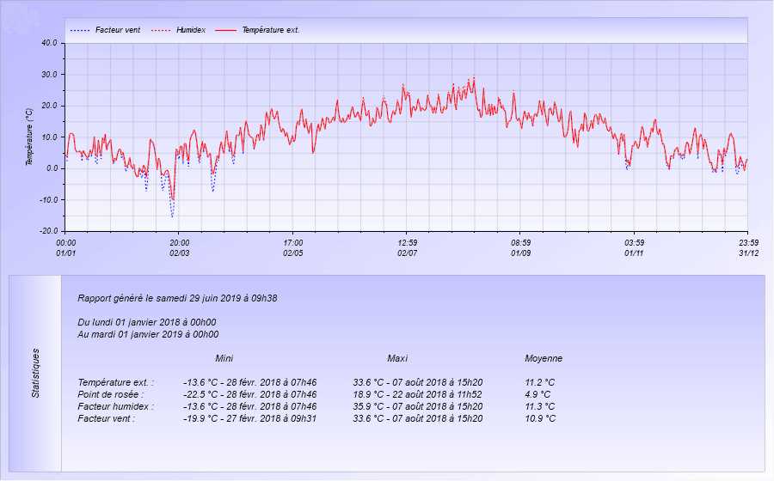The image size is (774, 481).
Task: Click the Maxi column header
Action: (x=397, y=358)
